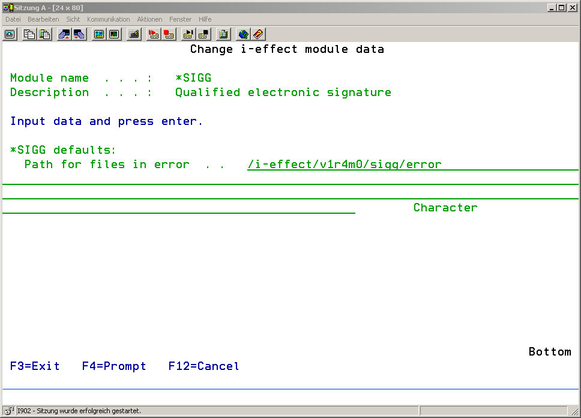
Task: Open the Aktionen menu
Action: [x=149, y=19]
